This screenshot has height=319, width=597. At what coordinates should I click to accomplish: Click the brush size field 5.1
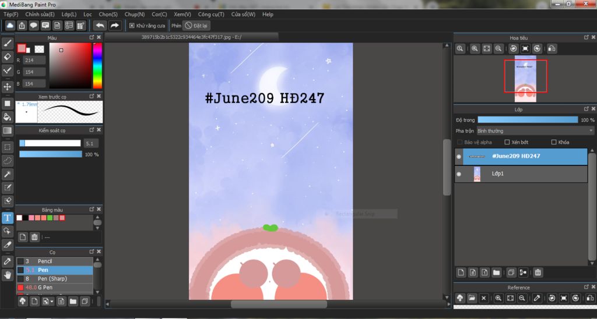click(x=92, y=143)
